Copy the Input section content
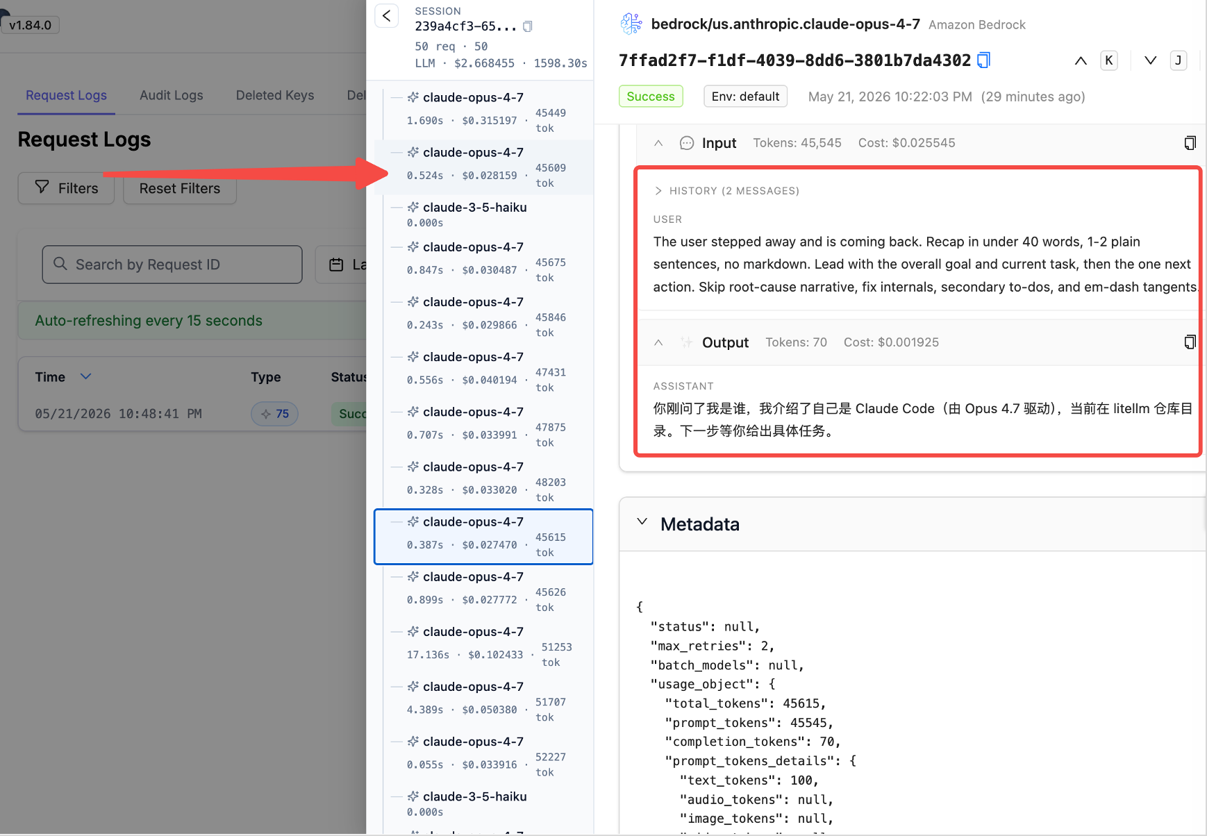This screenshot has height=836, width=1207. tap(1190, 143)
